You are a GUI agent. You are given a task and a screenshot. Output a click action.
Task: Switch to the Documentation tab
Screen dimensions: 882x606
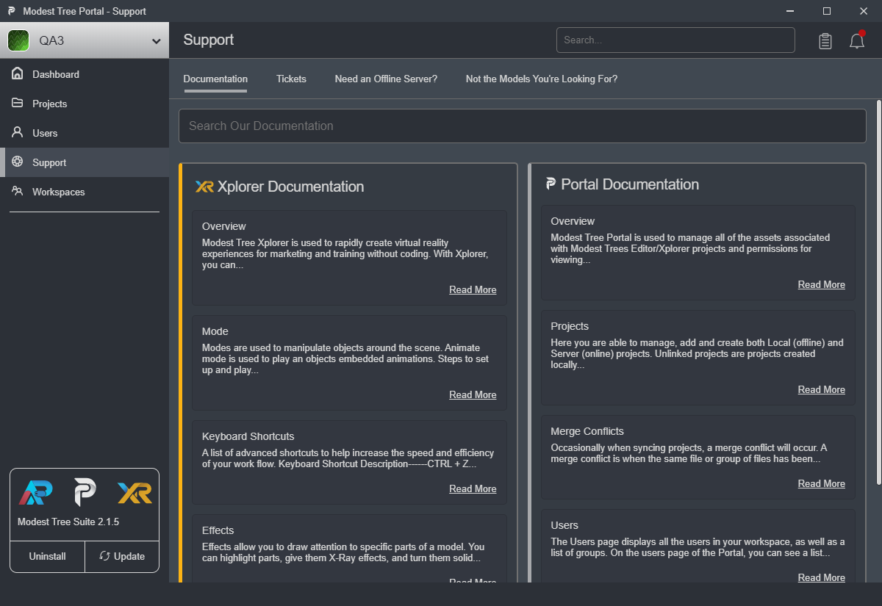pyautogui.click(x=215, y=79)
